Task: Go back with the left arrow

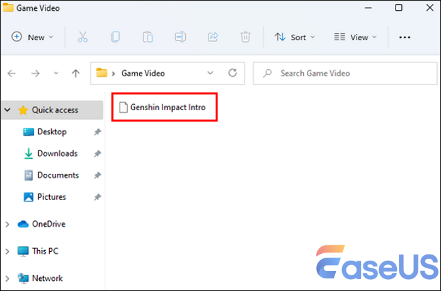Action: (11, 74)
